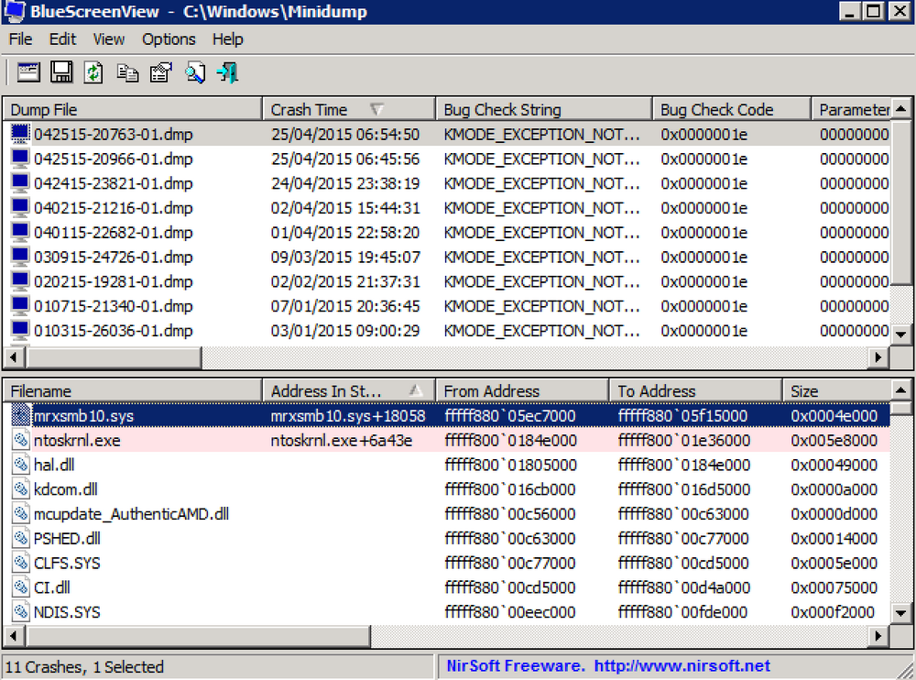Click size value 0x005e8000
This screenshot has width=916, height=680.
tap(834, 440)
